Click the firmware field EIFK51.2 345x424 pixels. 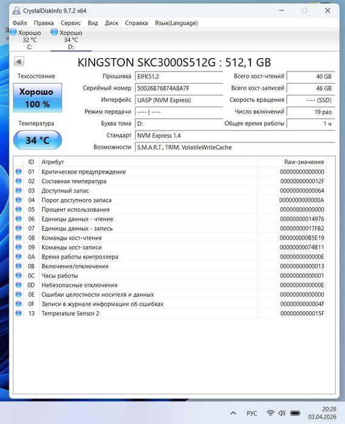pyautogui.click(x=179, y=76)
